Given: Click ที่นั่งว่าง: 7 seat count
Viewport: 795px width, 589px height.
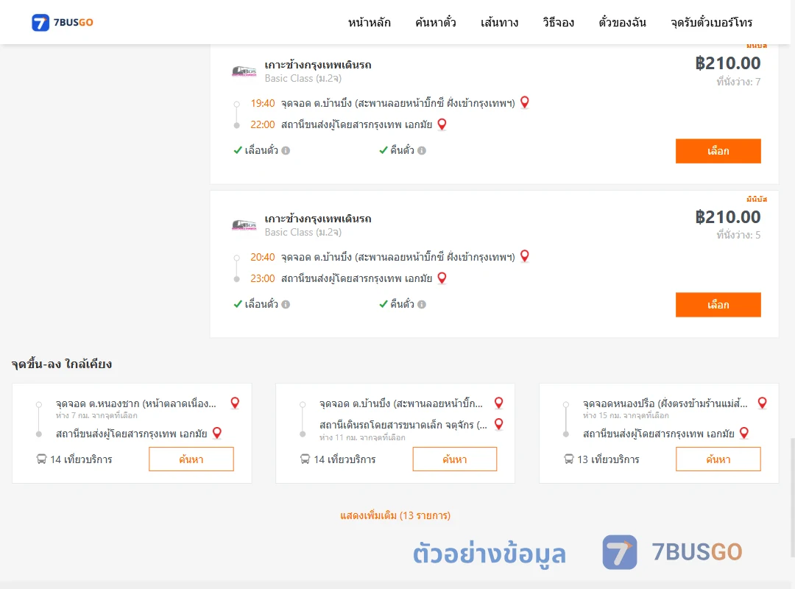Looking at the screenshot, I should [x=738, y=82].
